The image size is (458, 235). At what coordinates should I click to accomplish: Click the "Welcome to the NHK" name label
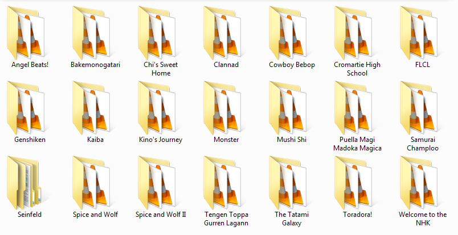423,219
